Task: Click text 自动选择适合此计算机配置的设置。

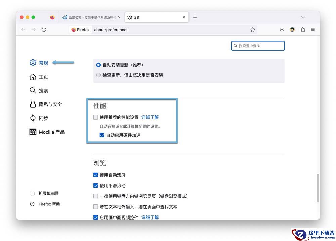Action: click(x=130, y=126)
